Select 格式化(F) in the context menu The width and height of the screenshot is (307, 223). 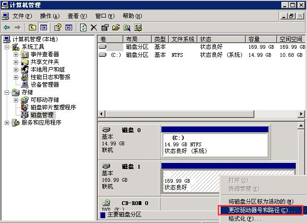click(x=245, y=219)
